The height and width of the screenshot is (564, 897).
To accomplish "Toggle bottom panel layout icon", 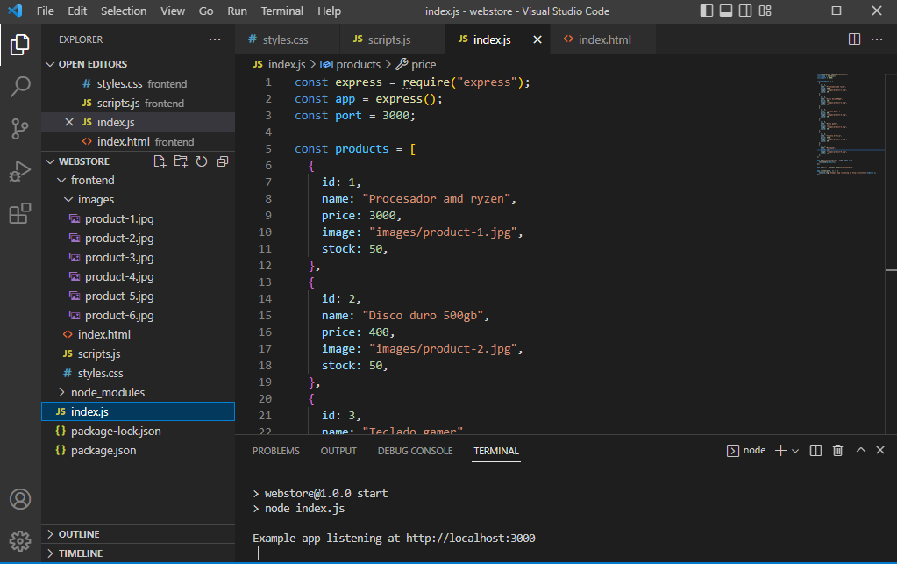I will (x=726, y=11).
